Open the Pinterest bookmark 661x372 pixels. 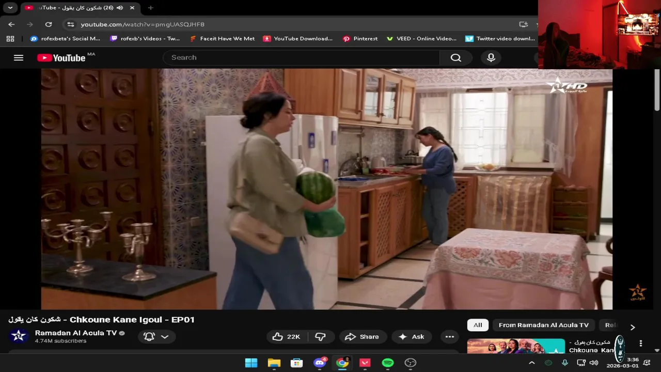tap(360, 39)
